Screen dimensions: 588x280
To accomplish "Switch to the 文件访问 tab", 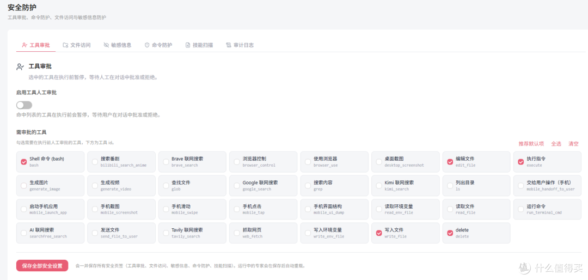I will pyautogui.click(x=77, y=45).
